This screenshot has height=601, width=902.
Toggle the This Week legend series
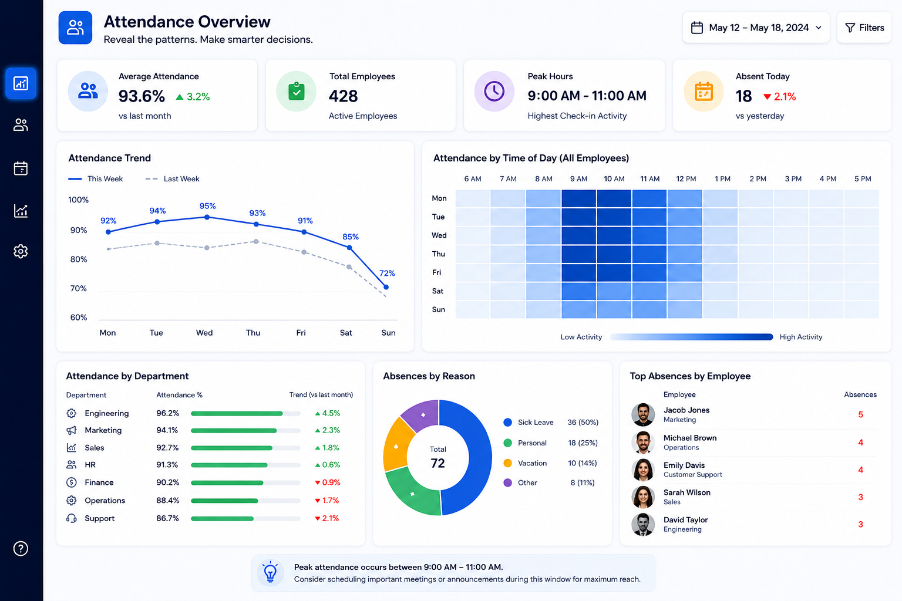[96, 179]
